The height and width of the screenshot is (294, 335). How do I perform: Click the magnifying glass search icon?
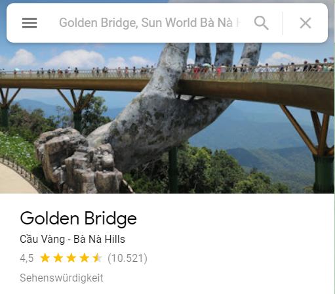pos(262,23)
